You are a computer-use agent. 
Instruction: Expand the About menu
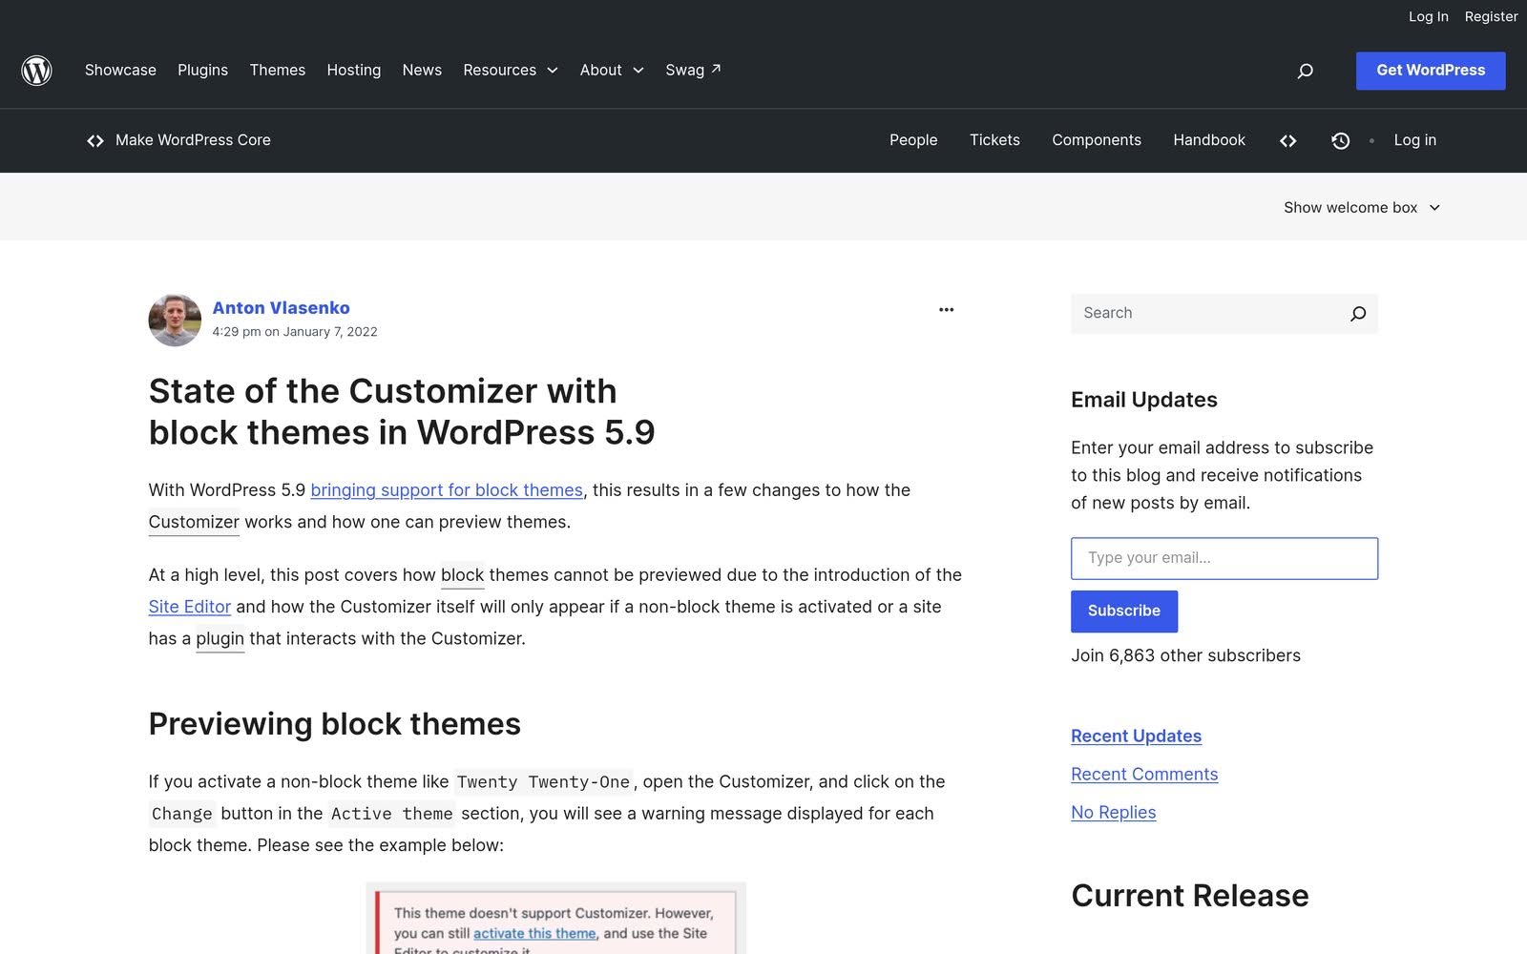tap(612, 71)
